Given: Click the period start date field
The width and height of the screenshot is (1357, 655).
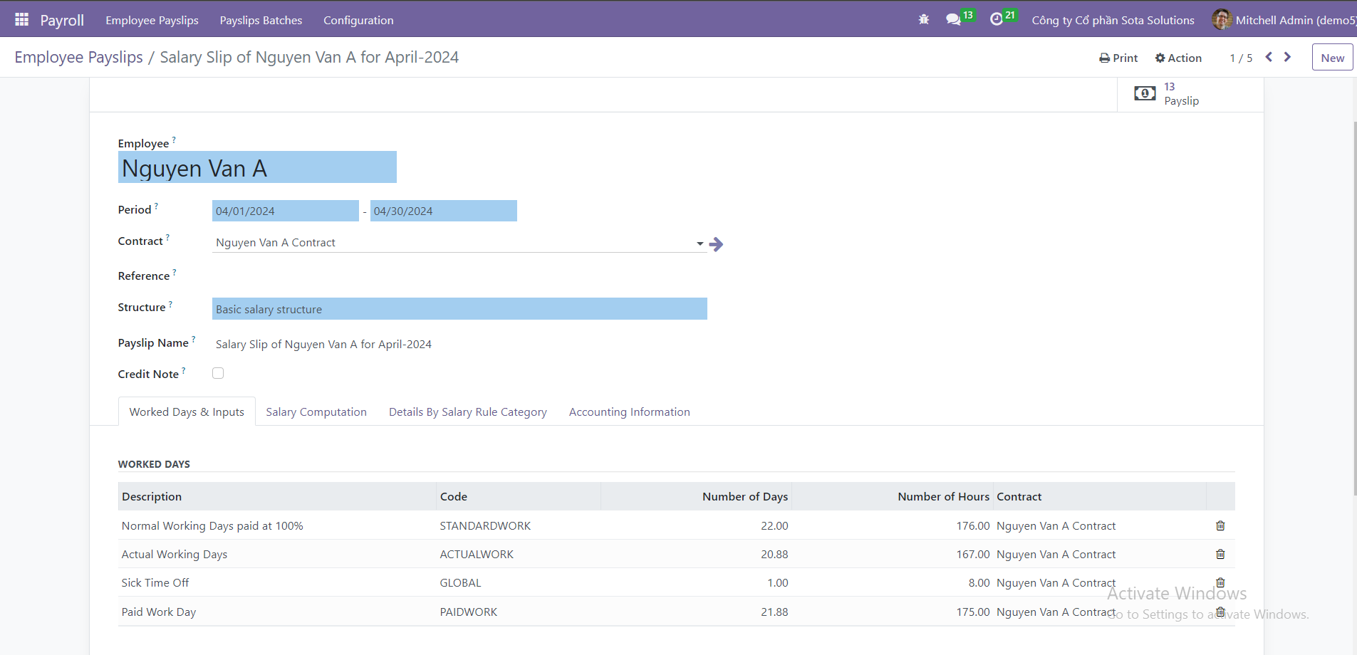Looking at the screenshot, I should (285, 211).
